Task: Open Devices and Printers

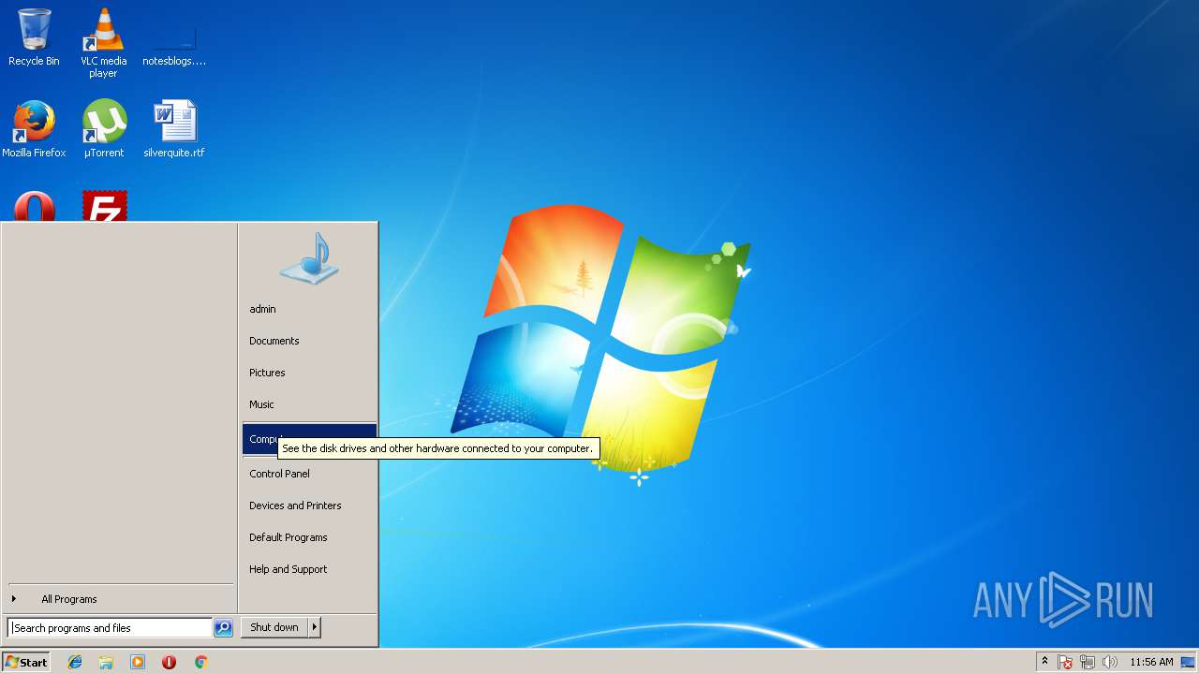Action: pyautogui.click(x=309, y=505)
